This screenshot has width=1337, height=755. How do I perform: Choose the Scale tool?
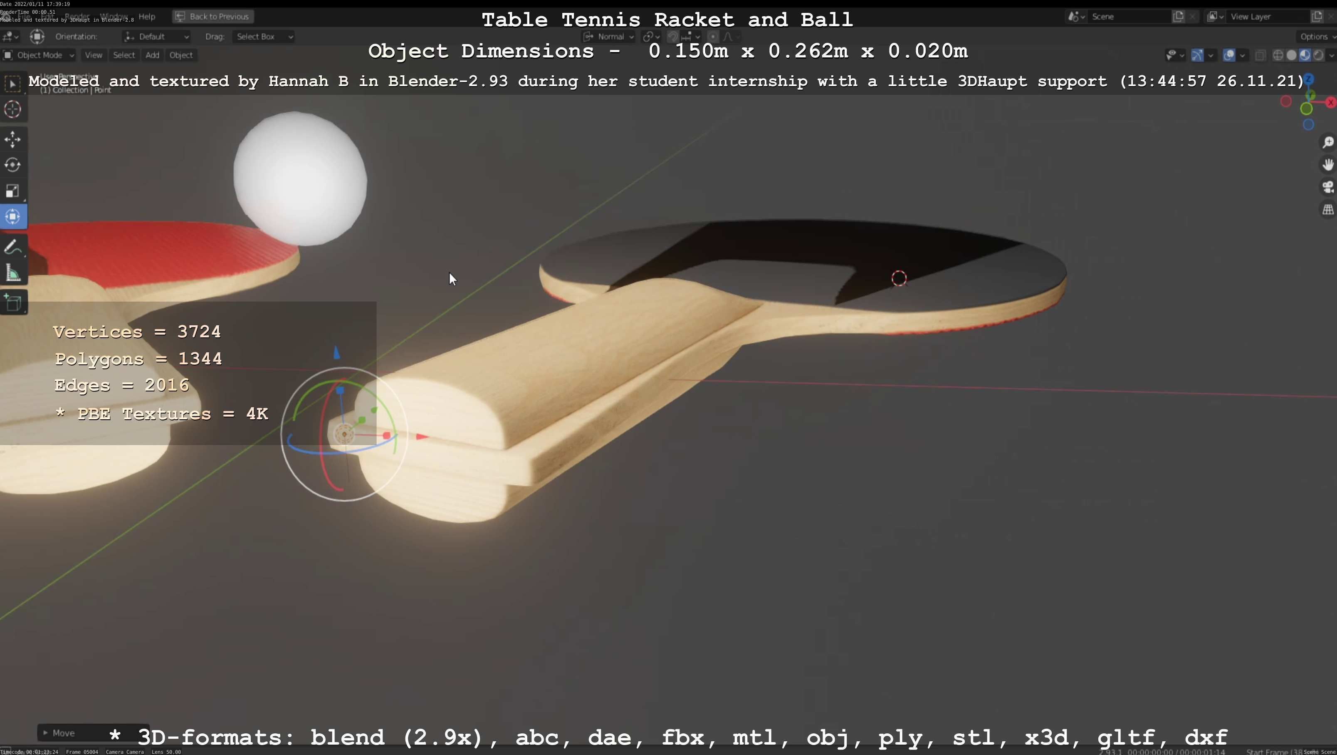tap(13, 191)
